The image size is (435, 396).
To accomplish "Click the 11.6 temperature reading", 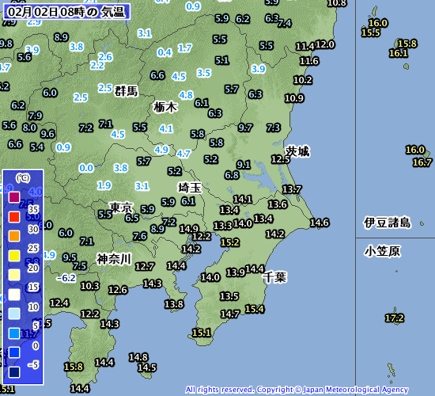I will pos(309,61).
